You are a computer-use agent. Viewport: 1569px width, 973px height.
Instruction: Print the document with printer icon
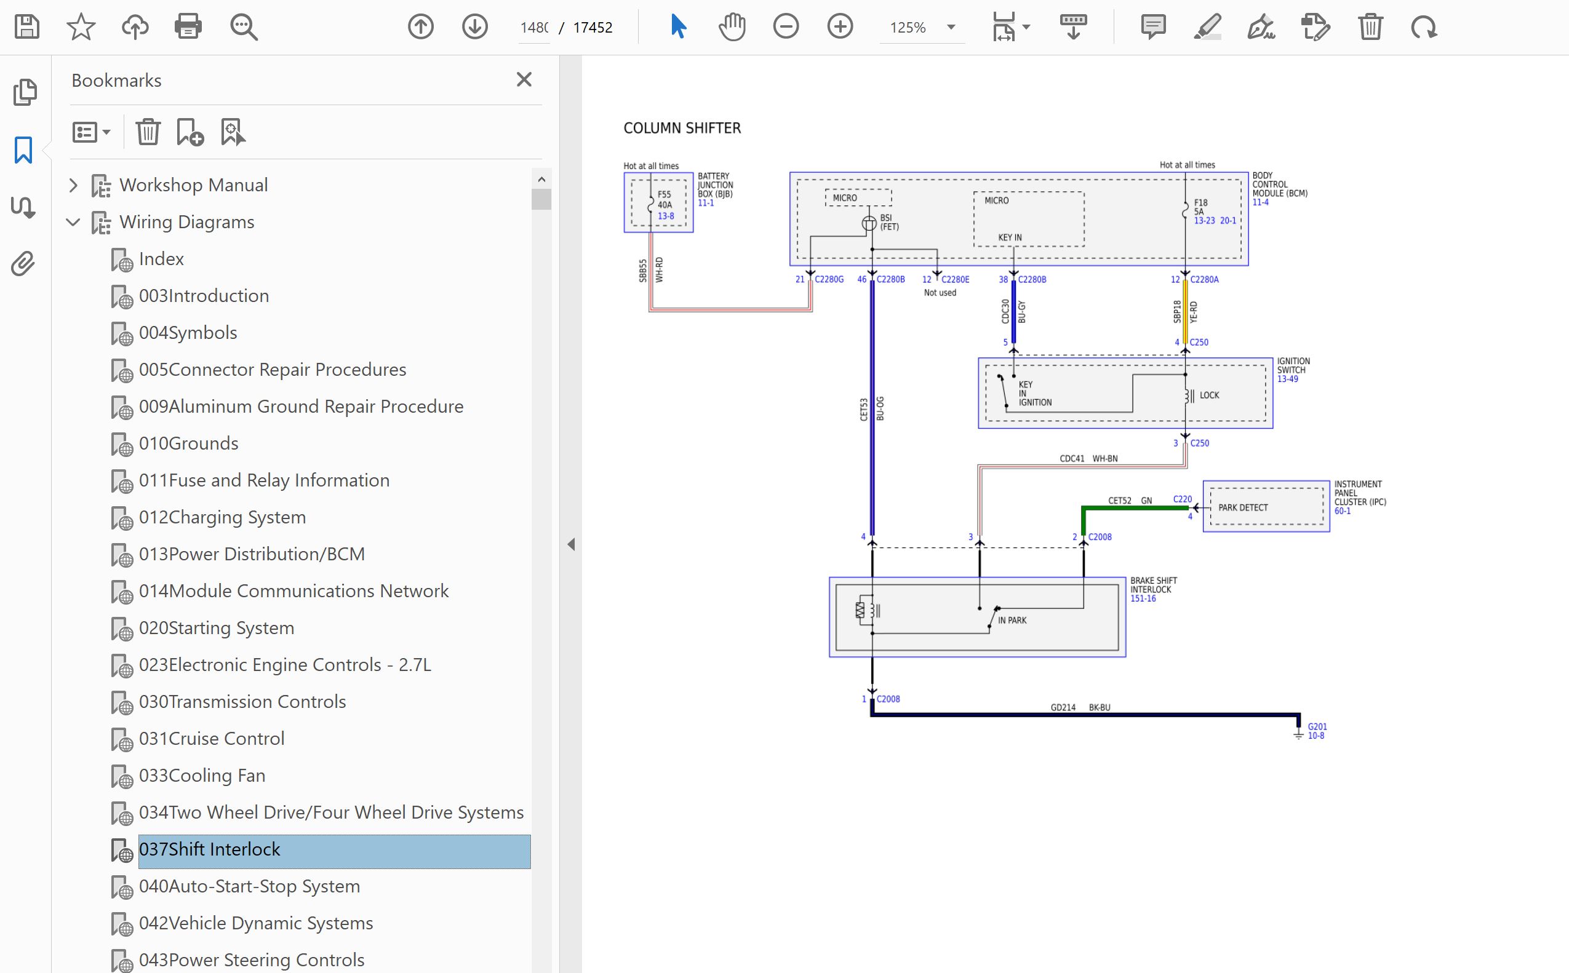tap(188, 27)
